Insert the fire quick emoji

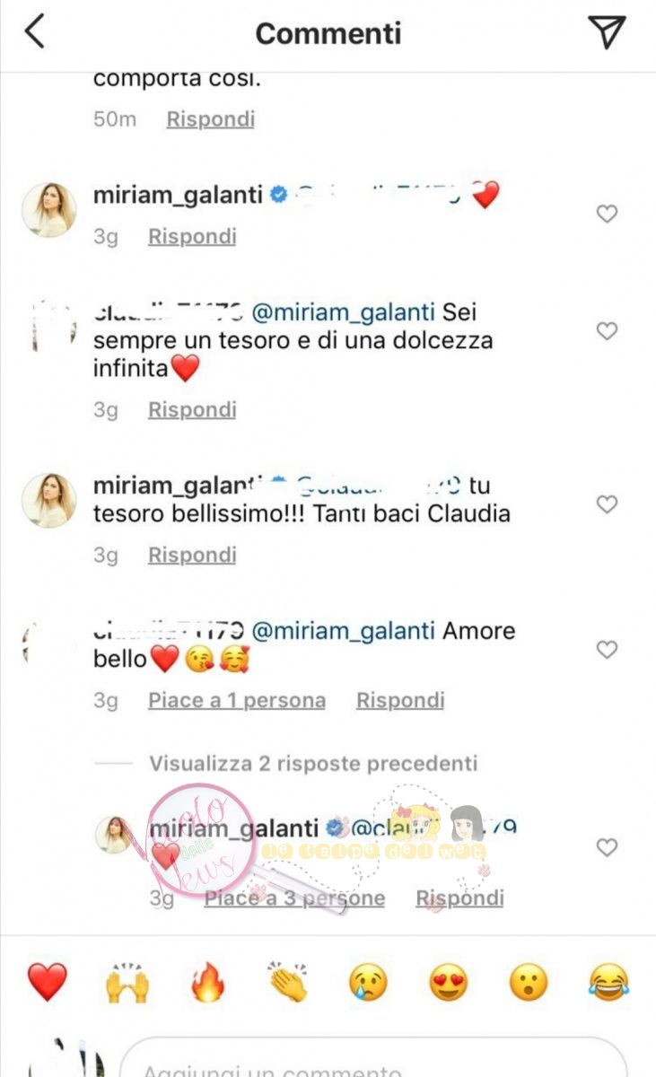[x=207, y=982]
